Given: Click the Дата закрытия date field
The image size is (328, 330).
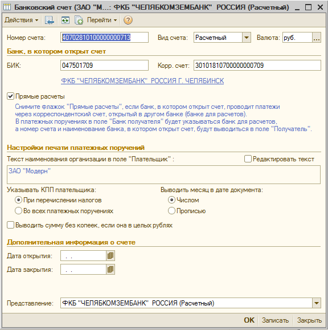Looking at the screenshot, I should pyautogui.click(x=83, y=270).
